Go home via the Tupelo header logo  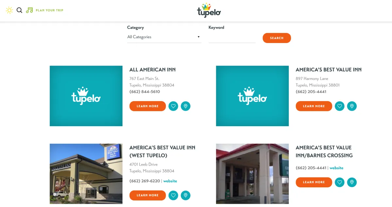point(209,10)
